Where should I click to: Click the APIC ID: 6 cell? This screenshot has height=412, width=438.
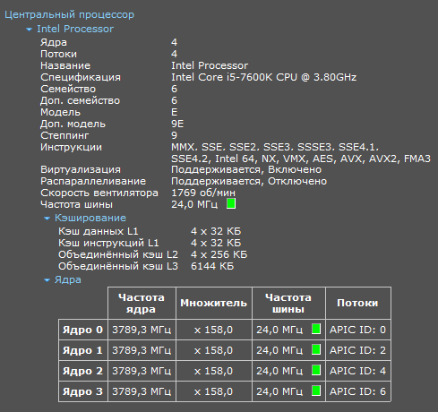[357, 391]
